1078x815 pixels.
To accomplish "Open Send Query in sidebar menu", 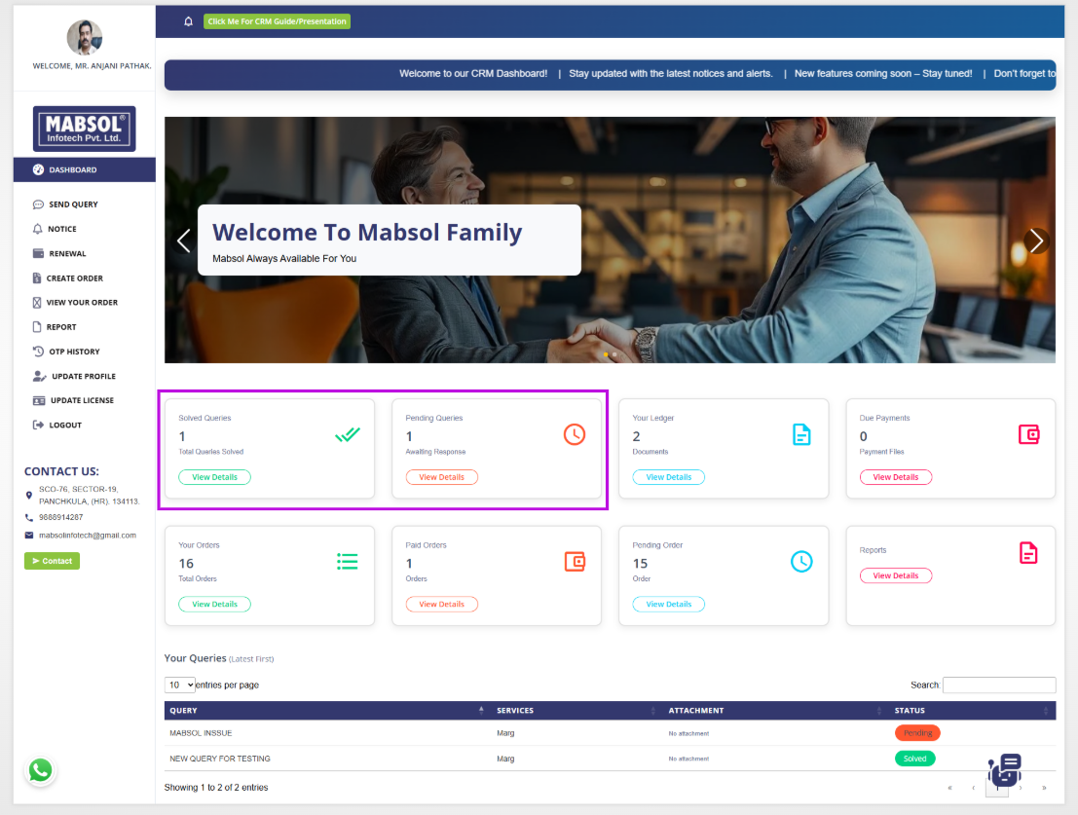I will tap(73, 204).
